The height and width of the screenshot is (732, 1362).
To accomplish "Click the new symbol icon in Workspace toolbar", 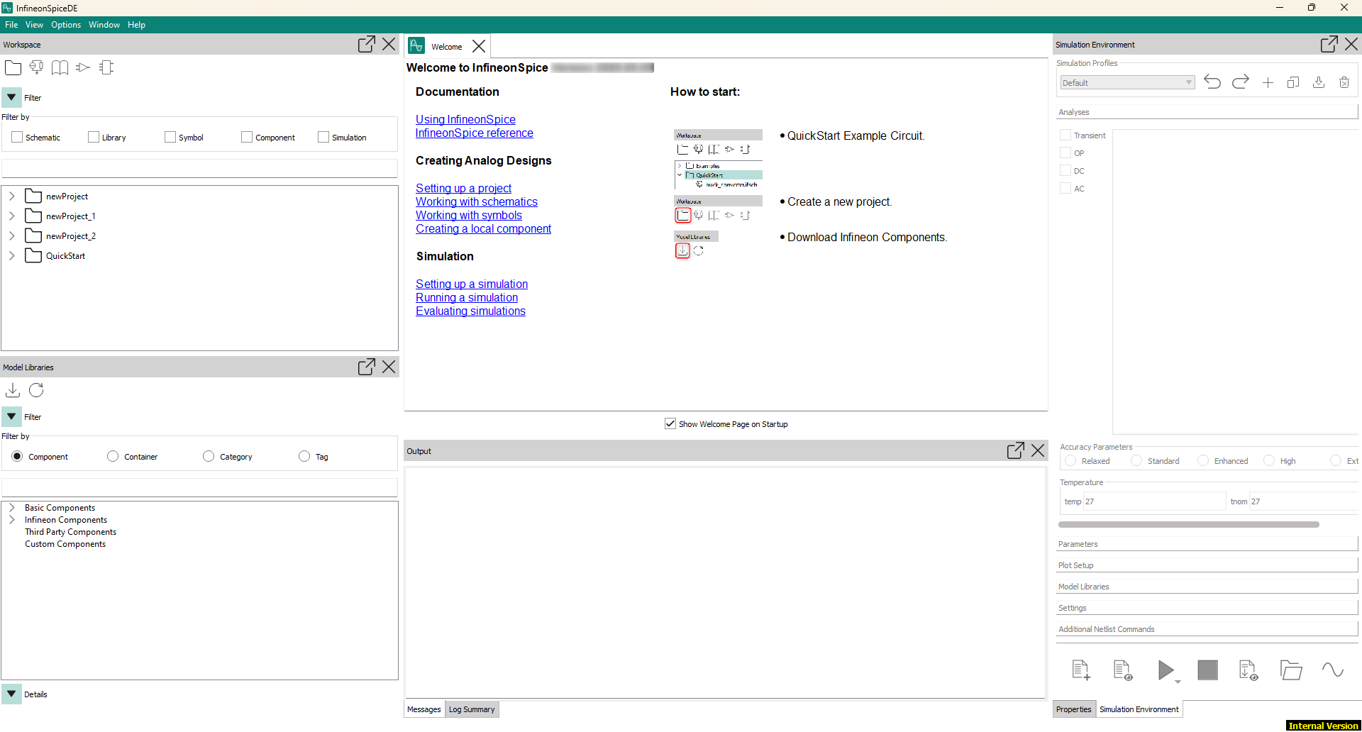I will (83, 68).
